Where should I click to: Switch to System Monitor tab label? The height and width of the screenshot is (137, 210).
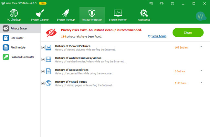(x=118, y=20)
